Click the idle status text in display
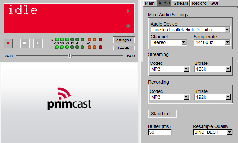The width and height of the screenshot is (238, 143). point(23,10)
